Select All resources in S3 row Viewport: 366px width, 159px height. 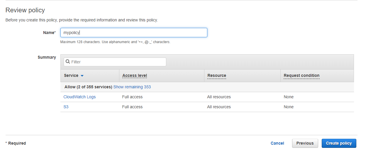[219, 107]
